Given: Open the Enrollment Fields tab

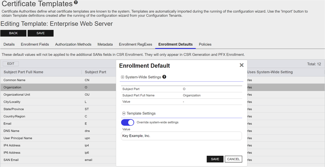Looking at the screenshot, I should click(x=35, y=44).
